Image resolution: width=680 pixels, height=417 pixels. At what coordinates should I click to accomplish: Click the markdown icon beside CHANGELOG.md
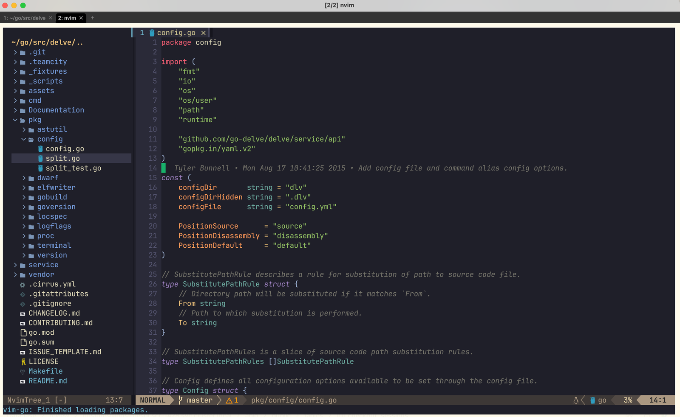(23, 313)
